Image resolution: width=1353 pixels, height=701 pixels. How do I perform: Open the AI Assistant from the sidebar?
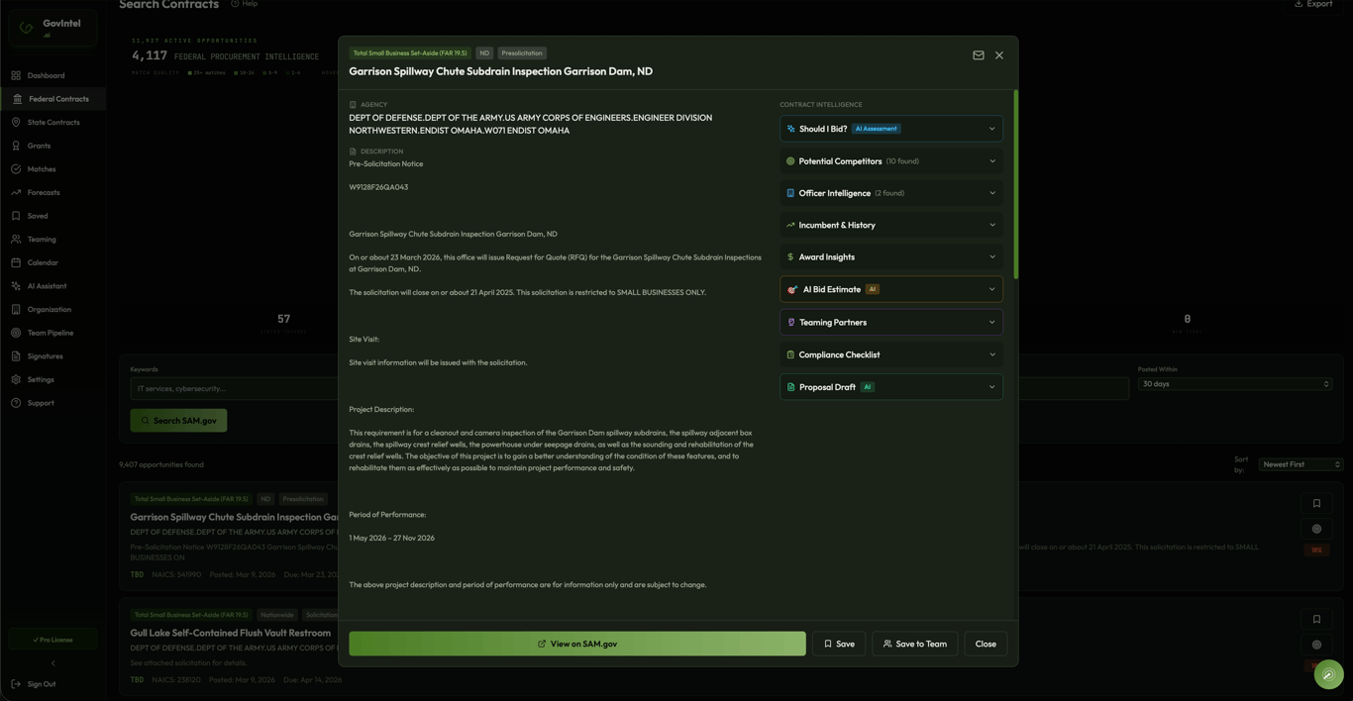17,285
